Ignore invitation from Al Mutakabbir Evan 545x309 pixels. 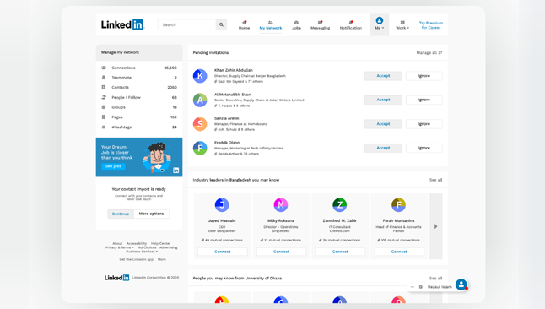click(x=424, y=100)
